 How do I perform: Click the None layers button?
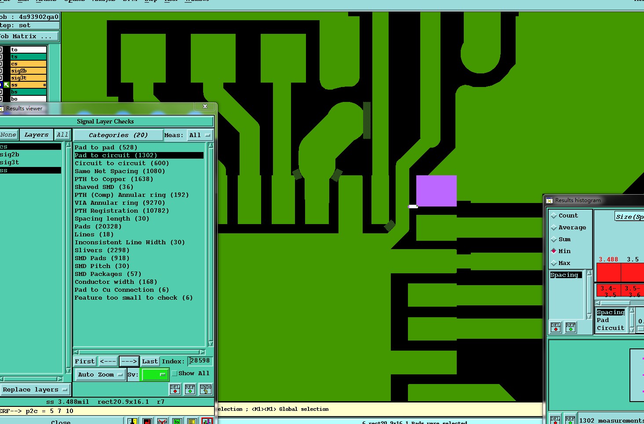point(8,135)
